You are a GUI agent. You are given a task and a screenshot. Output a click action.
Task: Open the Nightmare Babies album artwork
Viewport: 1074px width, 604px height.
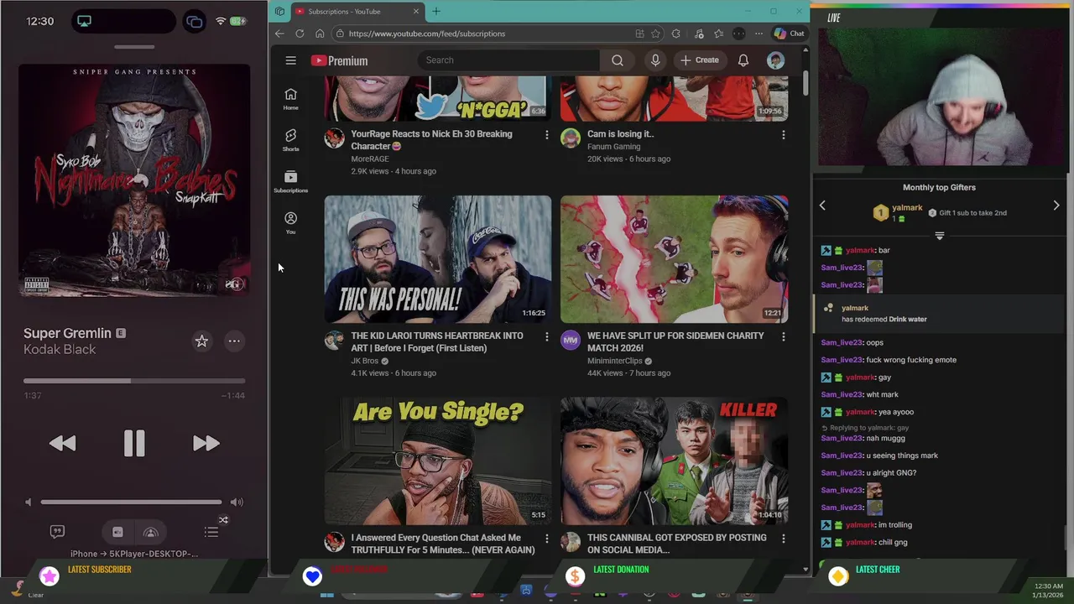point(134,180)
